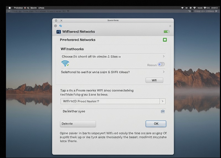Click the OK button

156,124
